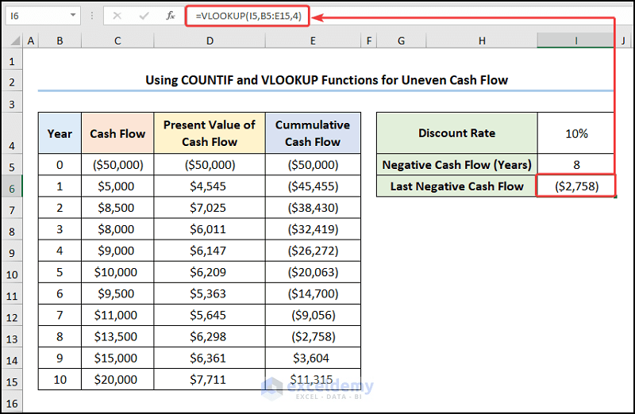The width and height of the screenshot is (635, 414).
Task: Click the Discount Rate label cell
Action: click(457, 133)
